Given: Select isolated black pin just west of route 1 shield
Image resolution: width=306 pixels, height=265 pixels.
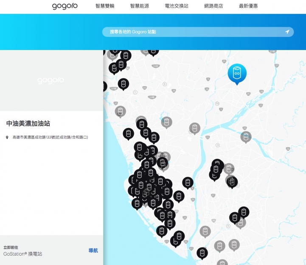Looking at the screenshot, I should coord(188,183).
